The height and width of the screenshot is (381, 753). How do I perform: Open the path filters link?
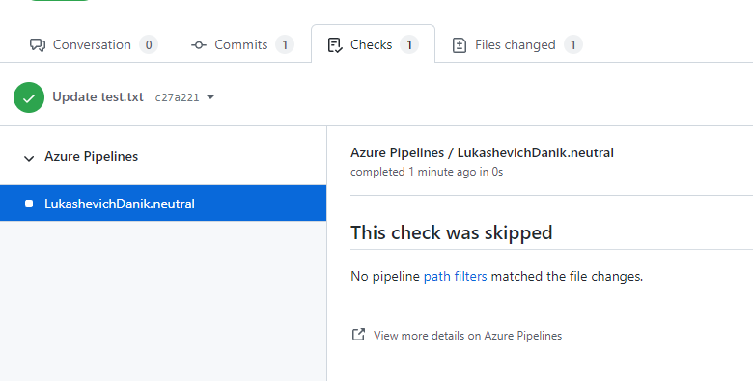coord(455,277)
